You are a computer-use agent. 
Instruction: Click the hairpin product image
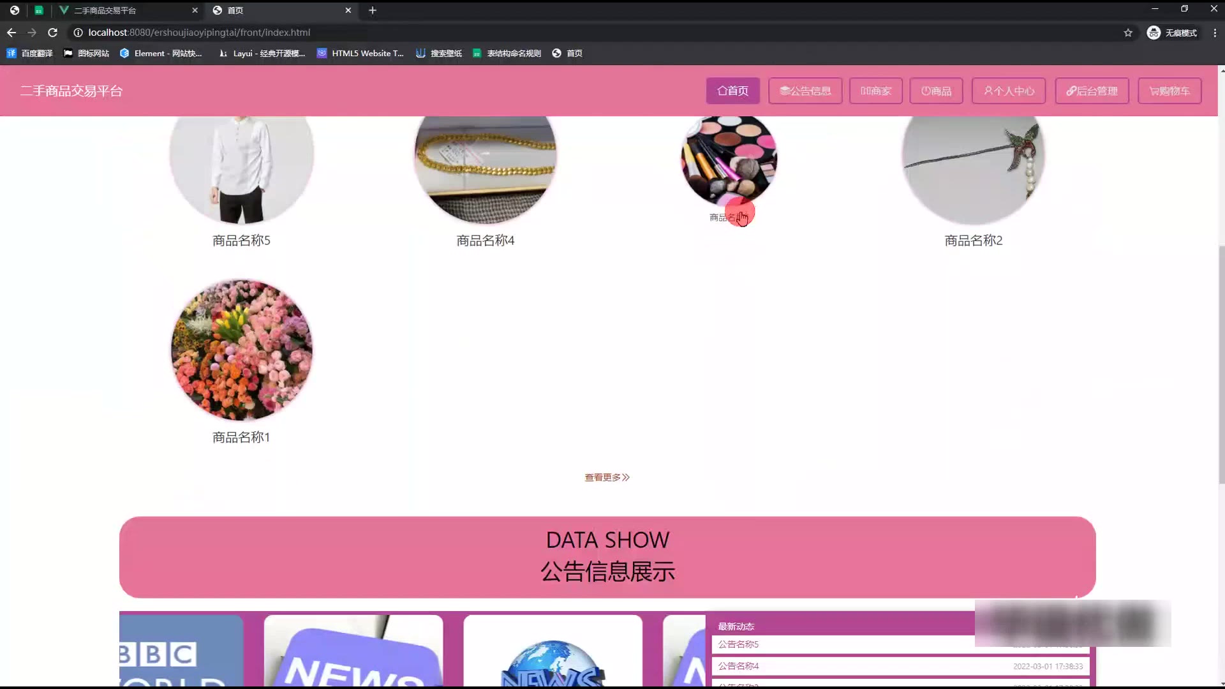(973, 170)
